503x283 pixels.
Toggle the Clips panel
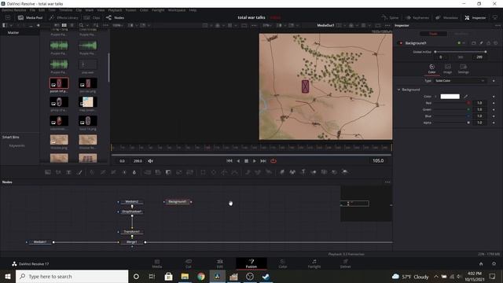92,17
